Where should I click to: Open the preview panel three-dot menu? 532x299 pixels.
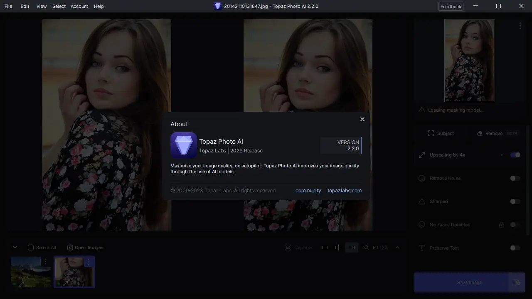[520, 26]
